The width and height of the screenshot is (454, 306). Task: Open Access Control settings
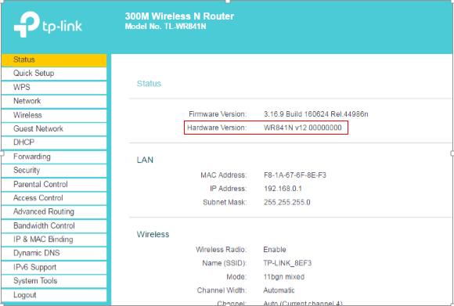(x=54, y=198)
